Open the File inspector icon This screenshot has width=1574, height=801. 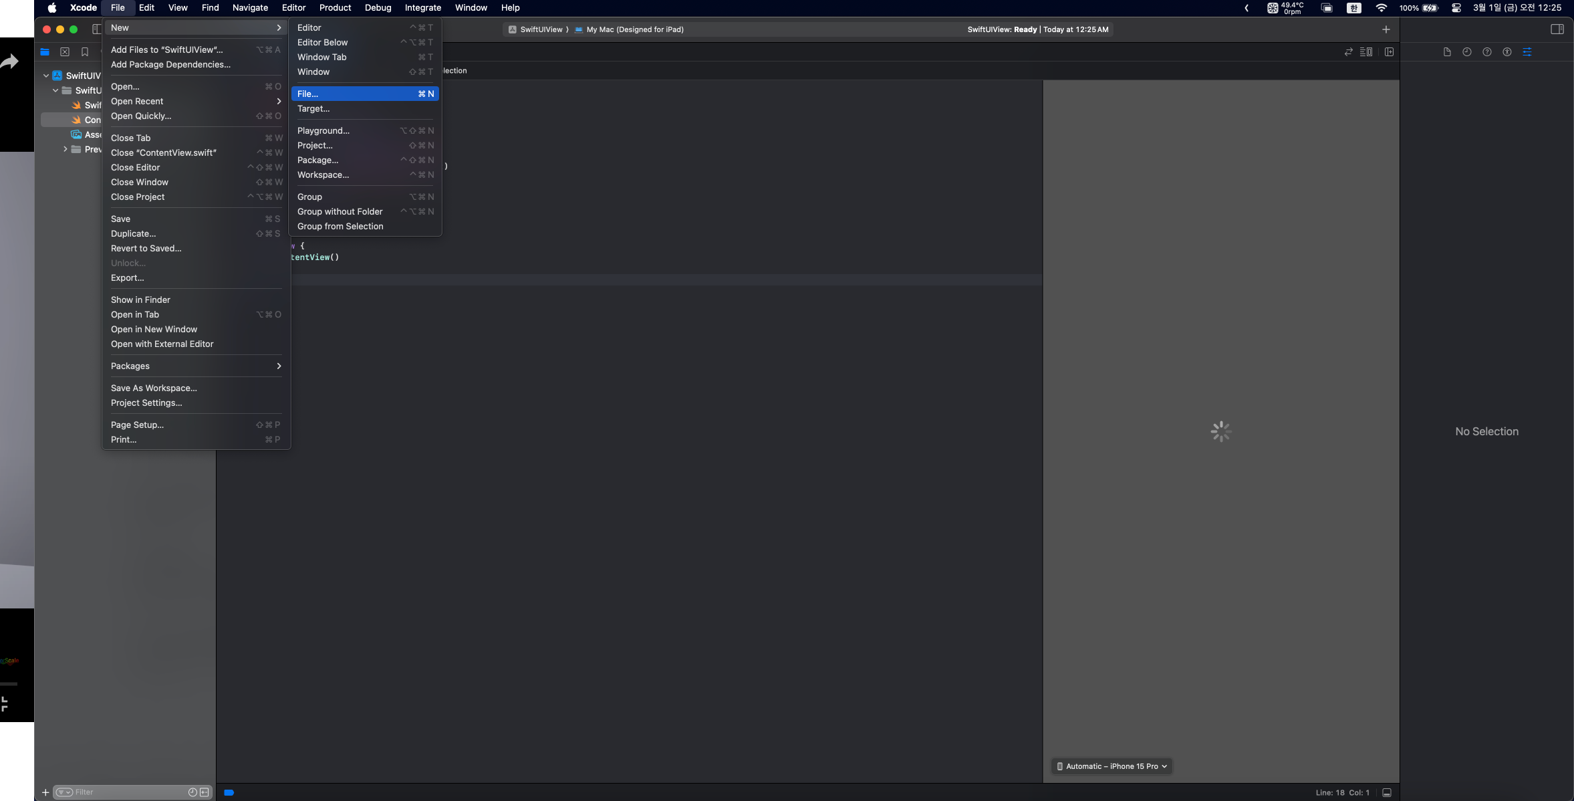point(1447,52)
